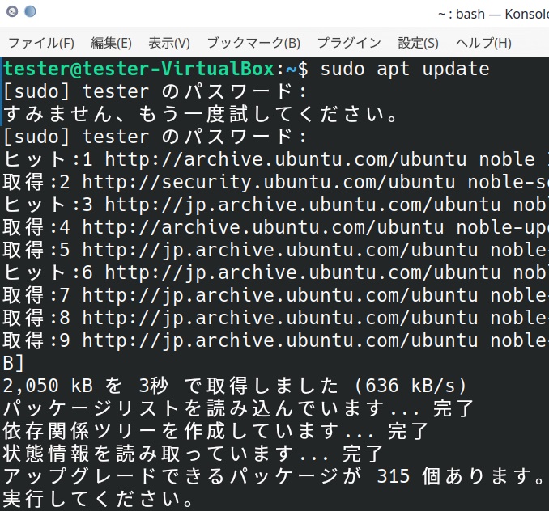Open the プラグイン menu
The height and width of the screenshot is (511, 549).
349,43
